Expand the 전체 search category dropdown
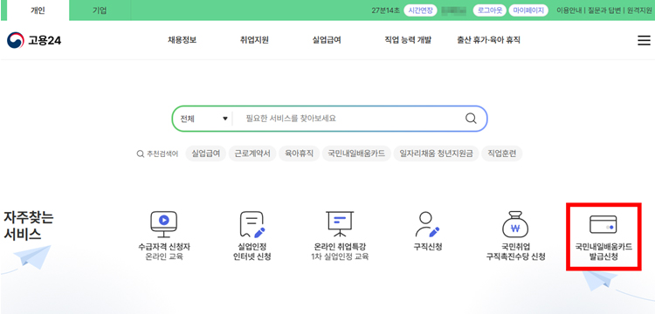The image size is (655, 314). pyautogui.click(x=203, y=119)
